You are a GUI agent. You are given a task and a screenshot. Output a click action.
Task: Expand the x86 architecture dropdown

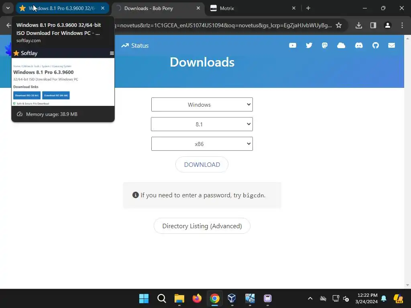202,144
